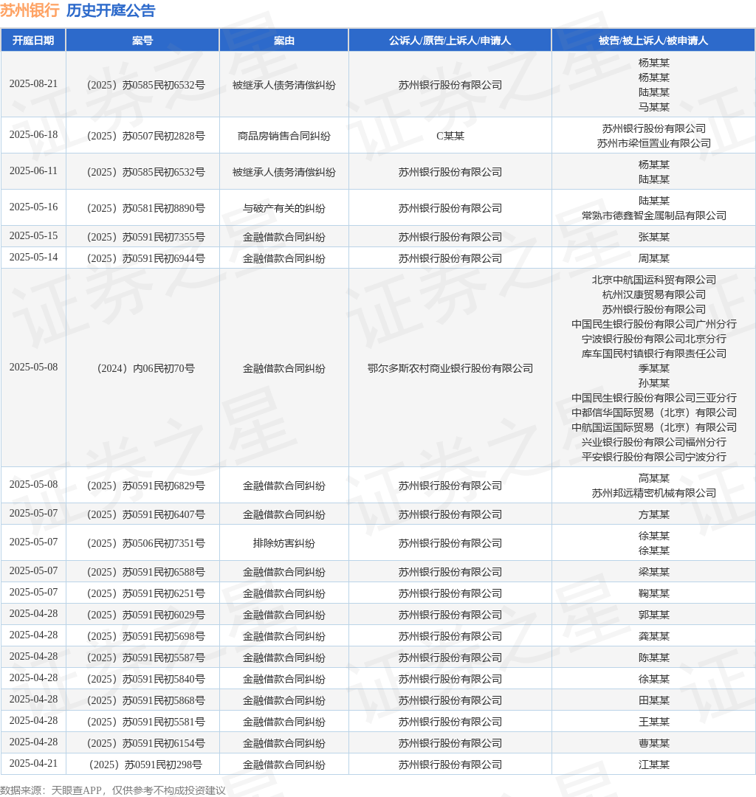Screen dimensions: 756x797
Task: Click plaintiff 鄂尔多斯农村商业银行股份有限公司
Action: [x=450, y=368]
